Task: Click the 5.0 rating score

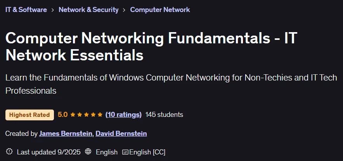Action: [x=62, y=115]
